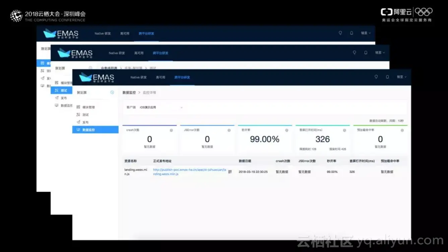Open Native 研发 tab in the front window
The image size is (448, 252).
click(139, 77)
